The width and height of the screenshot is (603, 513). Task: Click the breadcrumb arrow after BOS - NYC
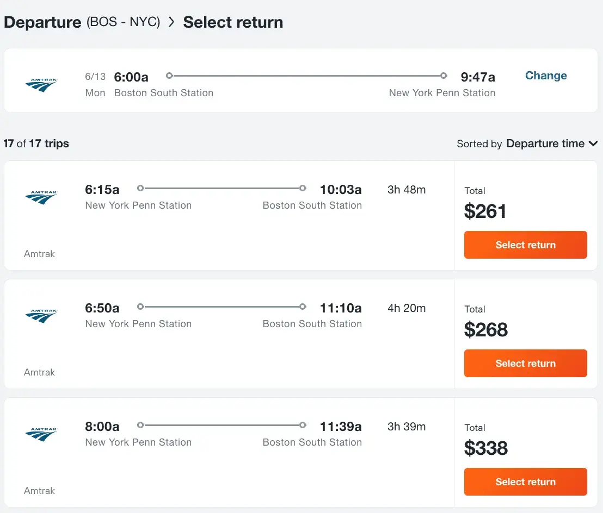pyautogui.click(x=171, y=22)
